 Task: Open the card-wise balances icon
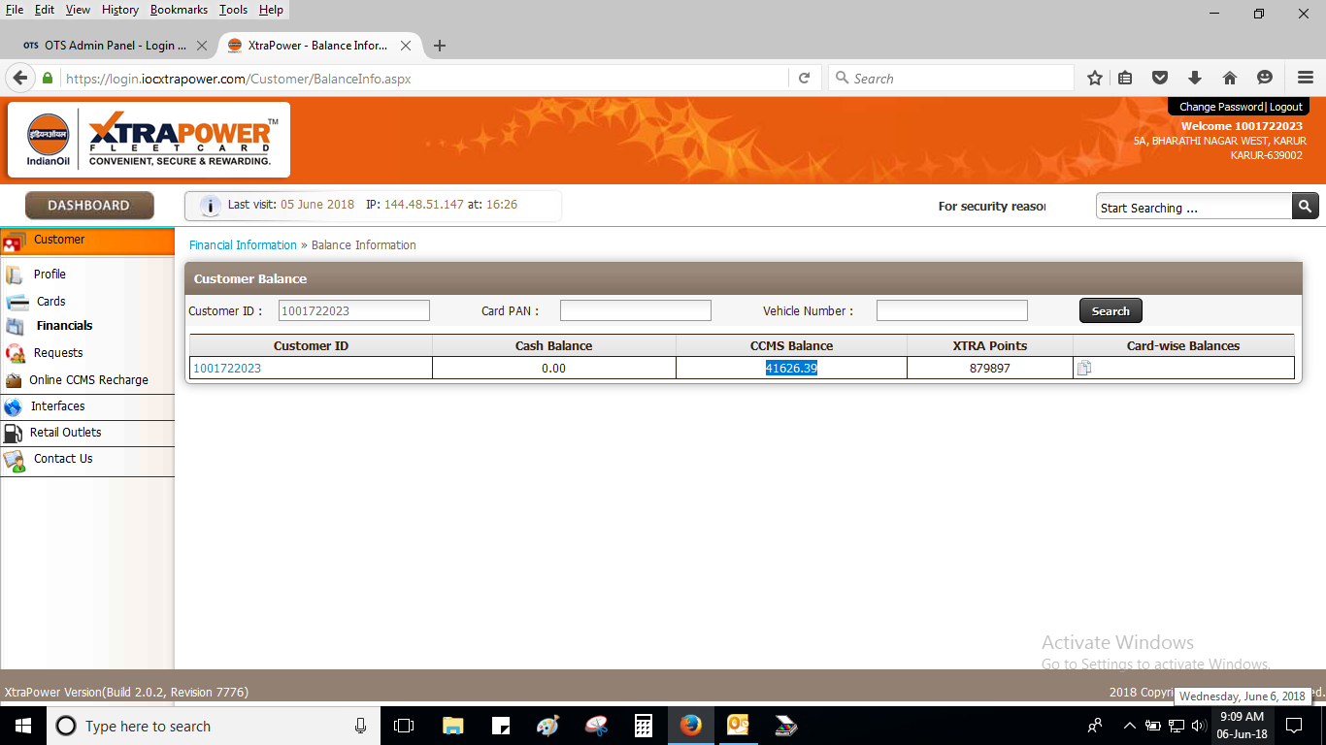coord(1084,368)
